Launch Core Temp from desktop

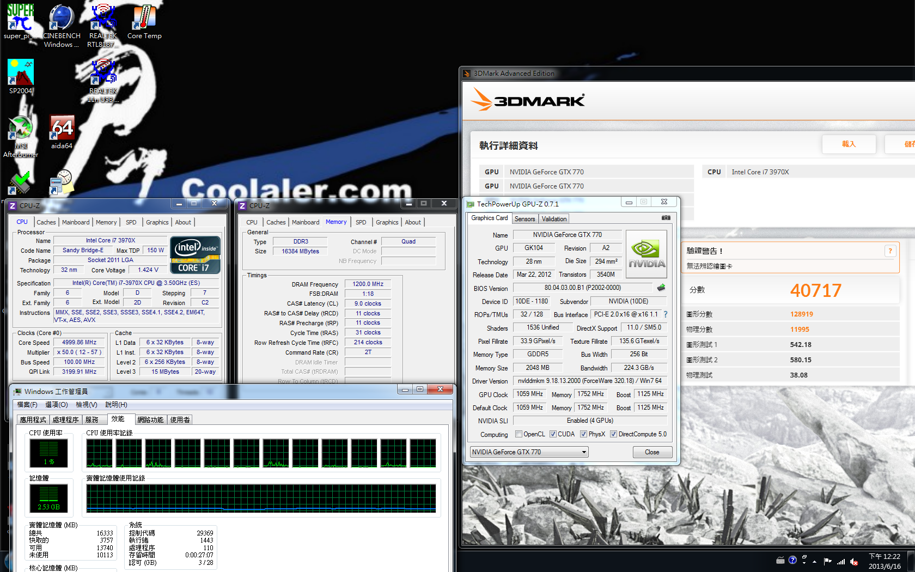pyautogui.click(x=144, y=22)
